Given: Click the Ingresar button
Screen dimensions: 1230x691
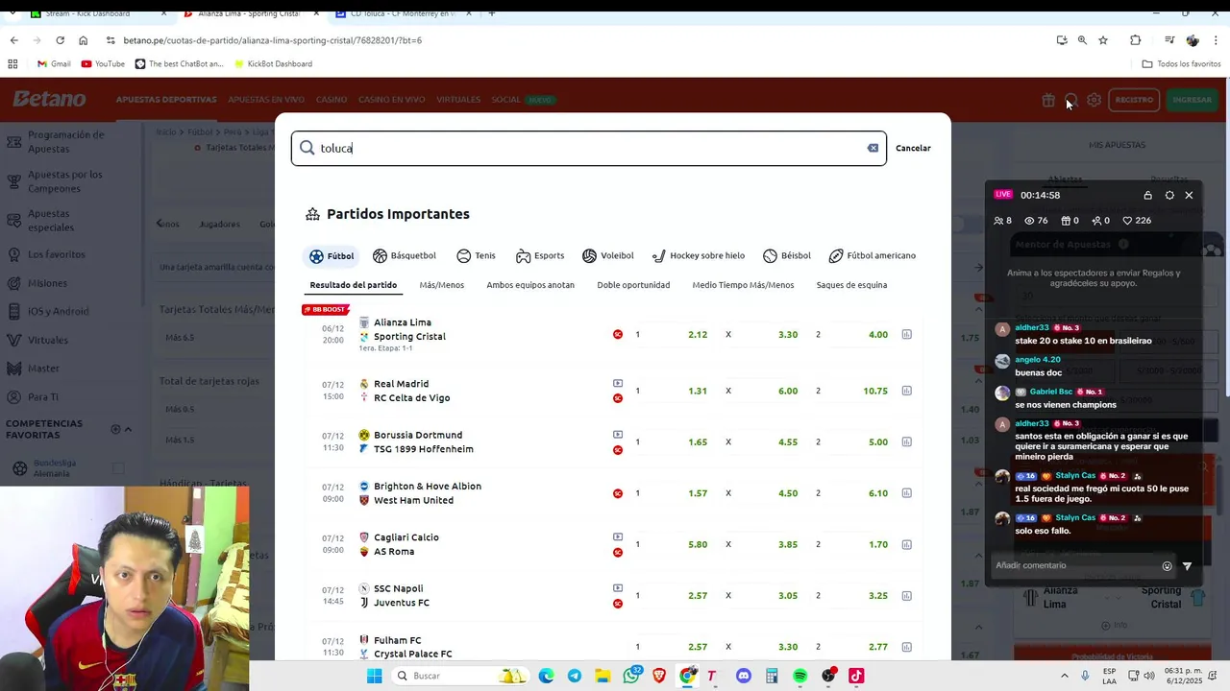Looking at the screenshot, I should point(1192,100).
